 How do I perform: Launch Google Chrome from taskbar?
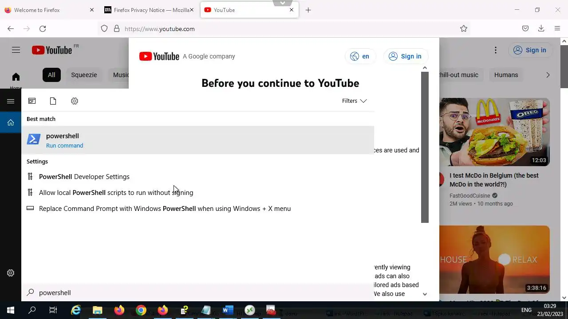point(141,310)
